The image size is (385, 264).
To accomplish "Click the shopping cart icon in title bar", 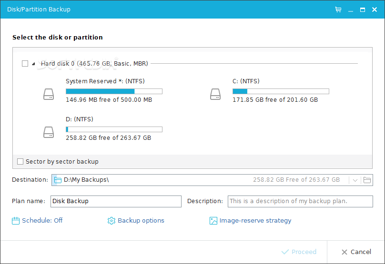I will click(338, 10).
